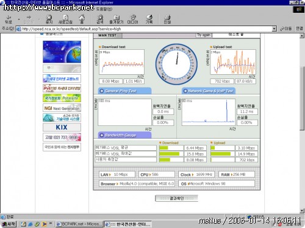Open the Windows Start button

(9, 224)
